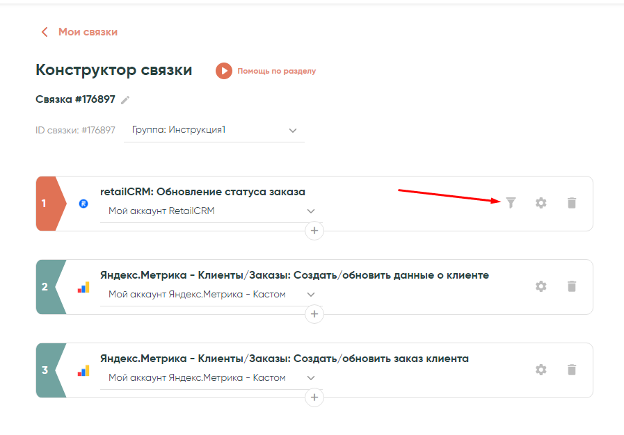Delete step 3 client order action
624x435 pixels.
point(571,370)
